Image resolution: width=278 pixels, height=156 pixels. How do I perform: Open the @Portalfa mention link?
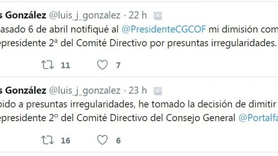[258, 118]
